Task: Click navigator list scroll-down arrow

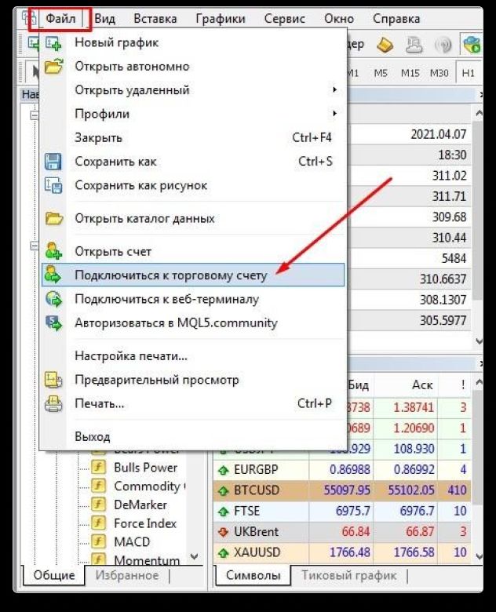Action: coord(194,556)
